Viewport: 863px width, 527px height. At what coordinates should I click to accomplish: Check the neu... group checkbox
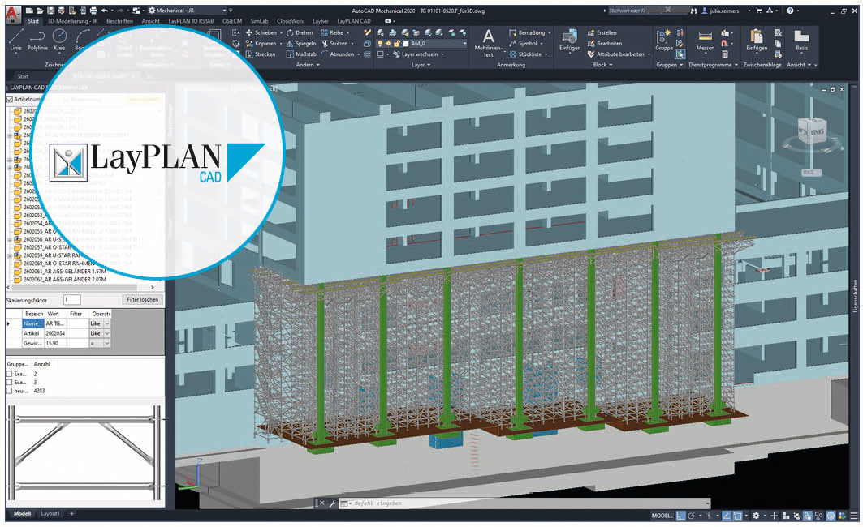[10, 391]
